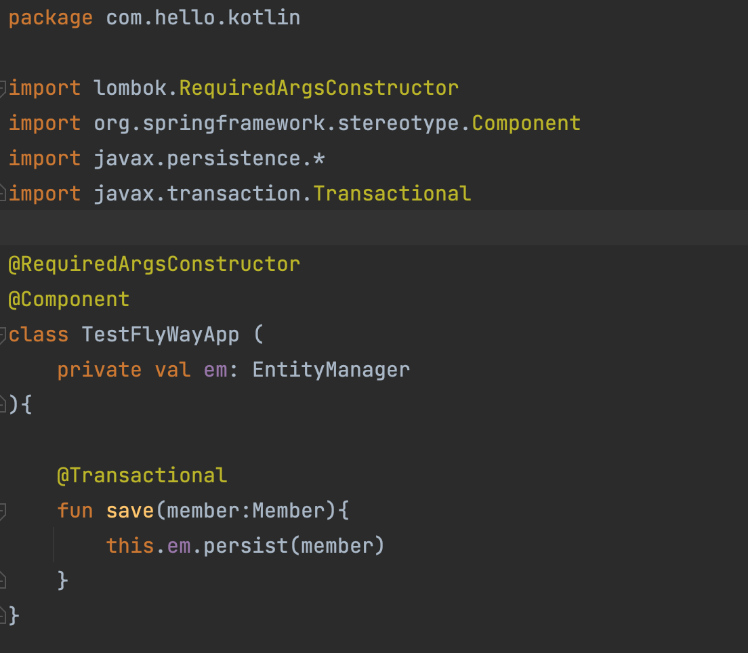
Task: Click fold end marker beside Transactional import
Action: coord(3,193)
